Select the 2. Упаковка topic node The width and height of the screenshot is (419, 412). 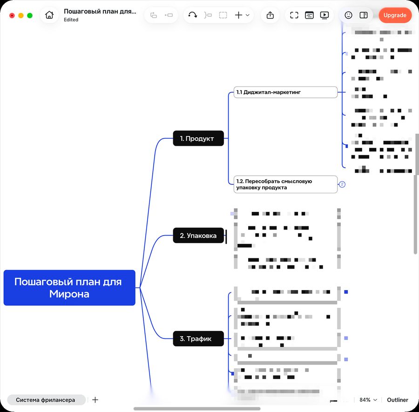pos(198,236)
